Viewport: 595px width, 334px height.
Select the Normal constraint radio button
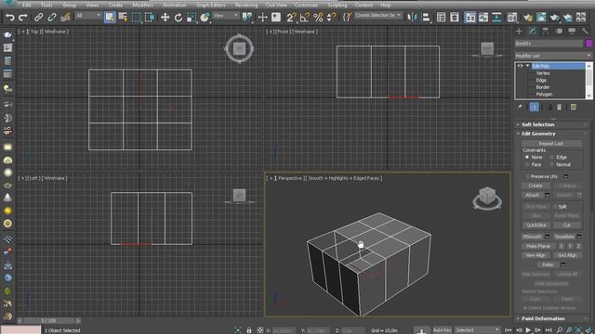551,165
